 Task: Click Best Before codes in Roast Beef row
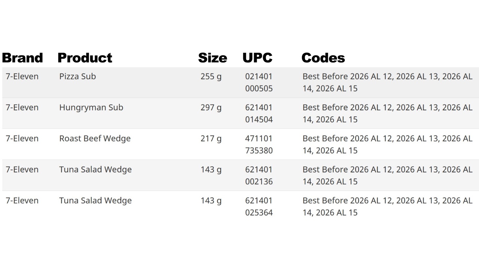coord(388,144)
